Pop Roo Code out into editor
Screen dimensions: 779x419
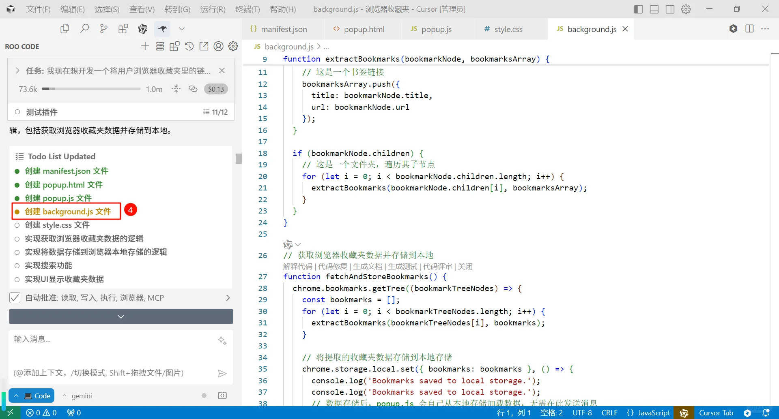[x=204, y=46]
